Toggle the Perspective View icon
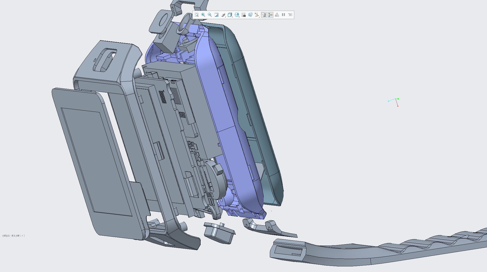Viewport: 487px width, 272px height. 250,15
